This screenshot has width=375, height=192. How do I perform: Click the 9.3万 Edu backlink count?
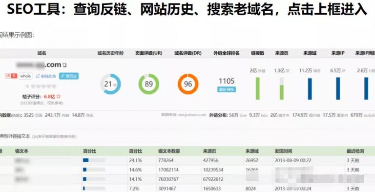click(258, 115)
